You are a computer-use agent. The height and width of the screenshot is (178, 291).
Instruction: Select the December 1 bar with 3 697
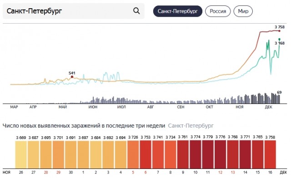click(83, 154)
